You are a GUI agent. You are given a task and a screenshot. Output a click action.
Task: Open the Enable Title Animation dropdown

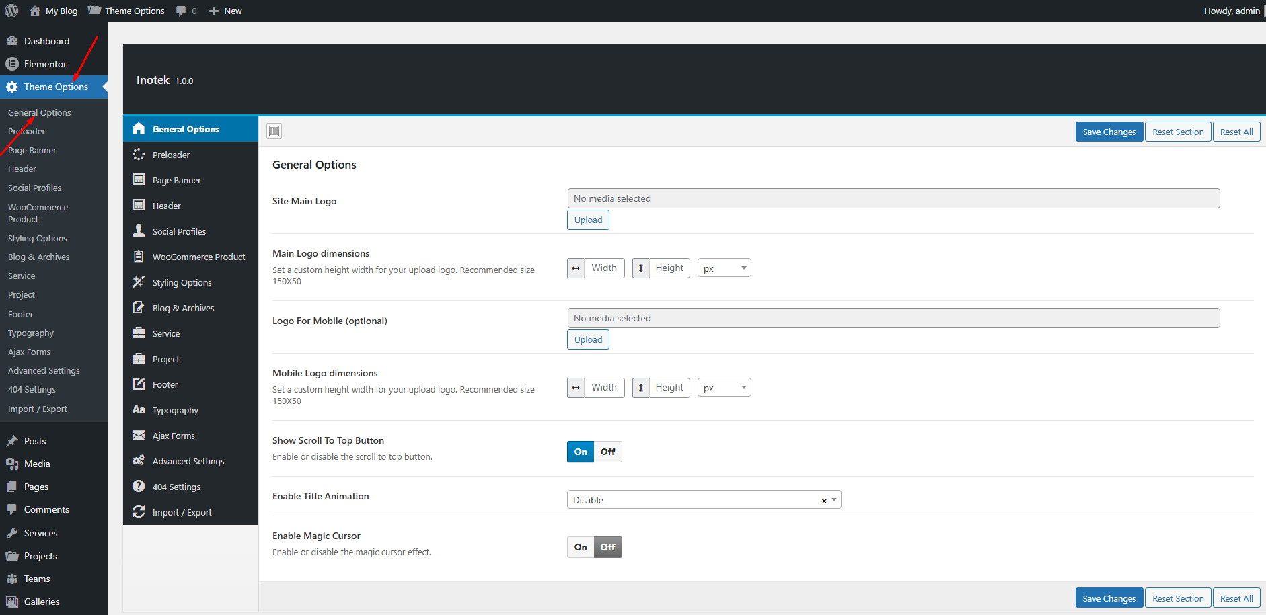coord(704,499)
